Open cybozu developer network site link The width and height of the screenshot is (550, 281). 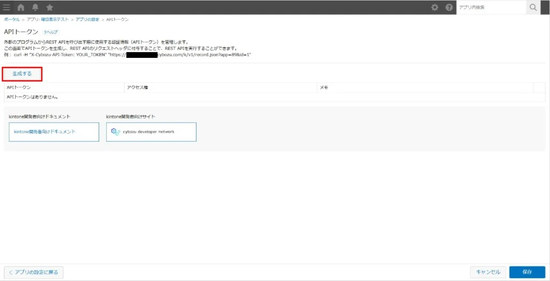[x=151, y=131]
